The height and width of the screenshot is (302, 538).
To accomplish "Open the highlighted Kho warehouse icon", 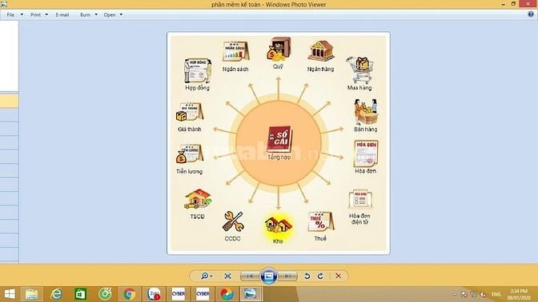I will click(279, 225).
